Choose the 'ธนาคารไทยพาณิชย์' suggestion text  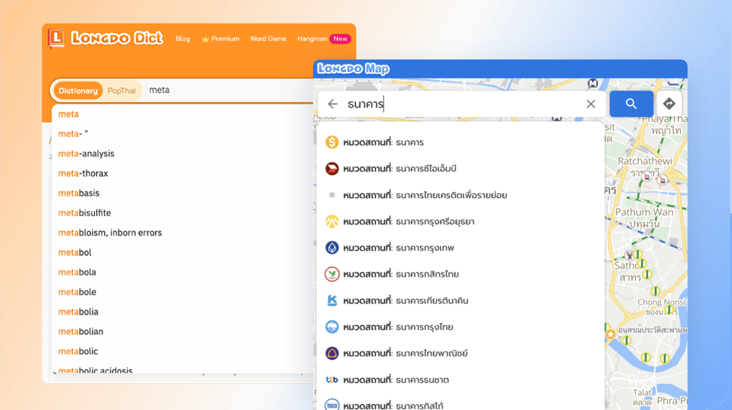[x=432, y=353]
